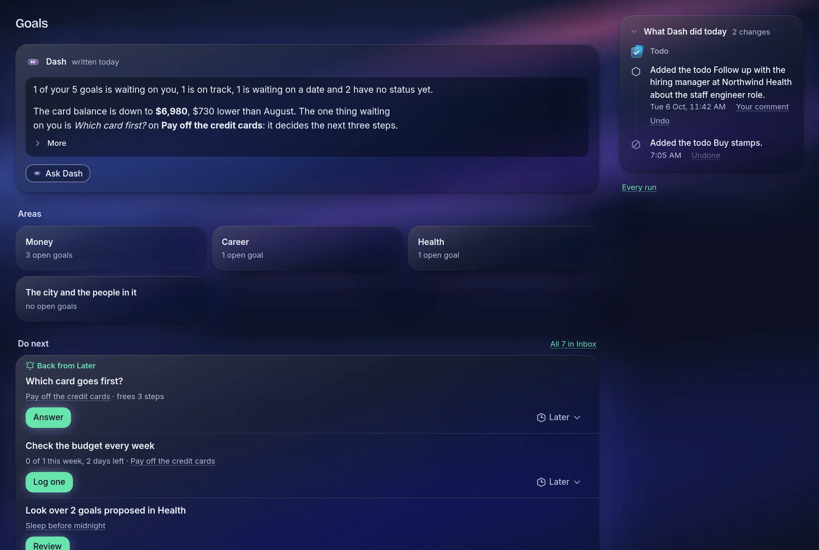Open Pay off the credit cards link under Check the budget
The image size is (819, 550).
coord(173,461)
